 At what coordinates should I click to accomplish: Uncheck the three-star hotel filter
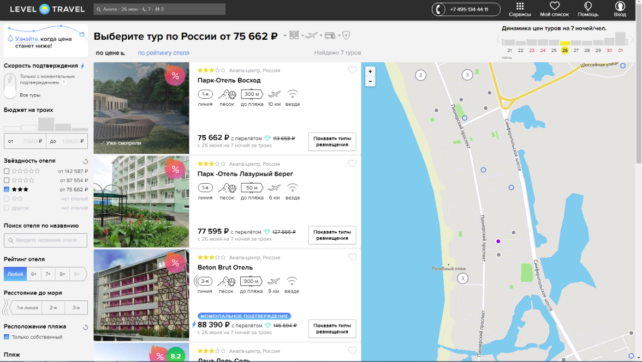click(x=7, y=189)
